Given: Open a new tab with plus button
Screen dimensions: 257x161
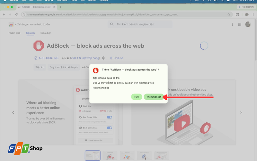Looking at the screenshot, I should 60,7.
